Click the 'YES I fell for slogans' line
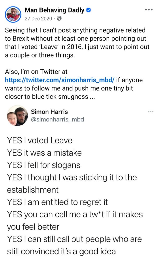 [x=43, y=165]
